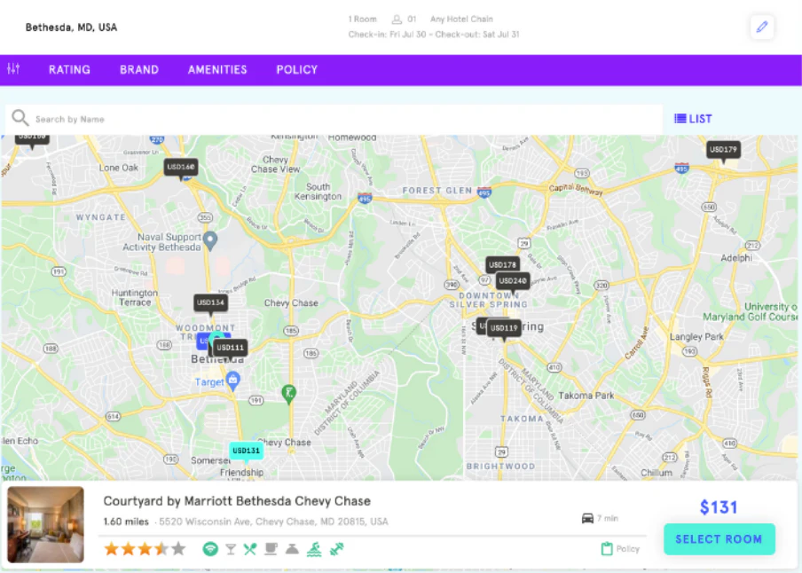This screenshot has width=802, height=573.
Task: Click the SELECT ROOM button
Action: [719, 538]
